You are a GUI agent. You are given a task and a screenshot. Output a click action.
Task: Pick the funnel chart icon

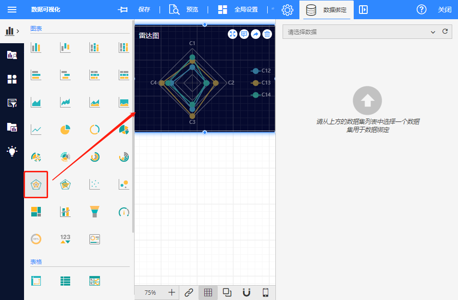pos(95,212)
